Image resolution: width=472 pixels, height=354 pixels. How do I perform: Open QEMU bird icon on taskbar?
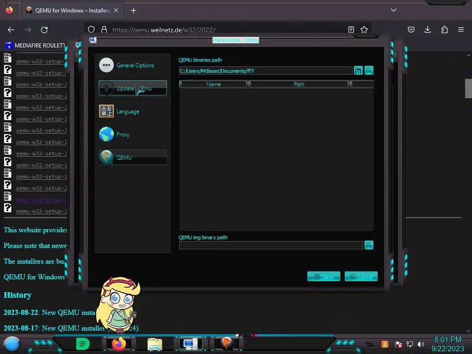click(x=227, y=344)
